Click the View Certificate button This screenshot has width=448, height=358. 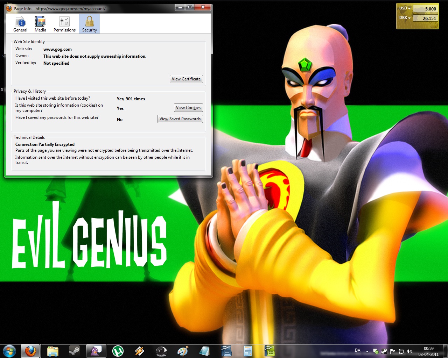click(x=186, y=79)
